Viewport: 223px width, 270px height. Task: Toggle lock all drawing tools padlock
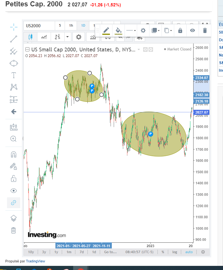coord(14,179)
